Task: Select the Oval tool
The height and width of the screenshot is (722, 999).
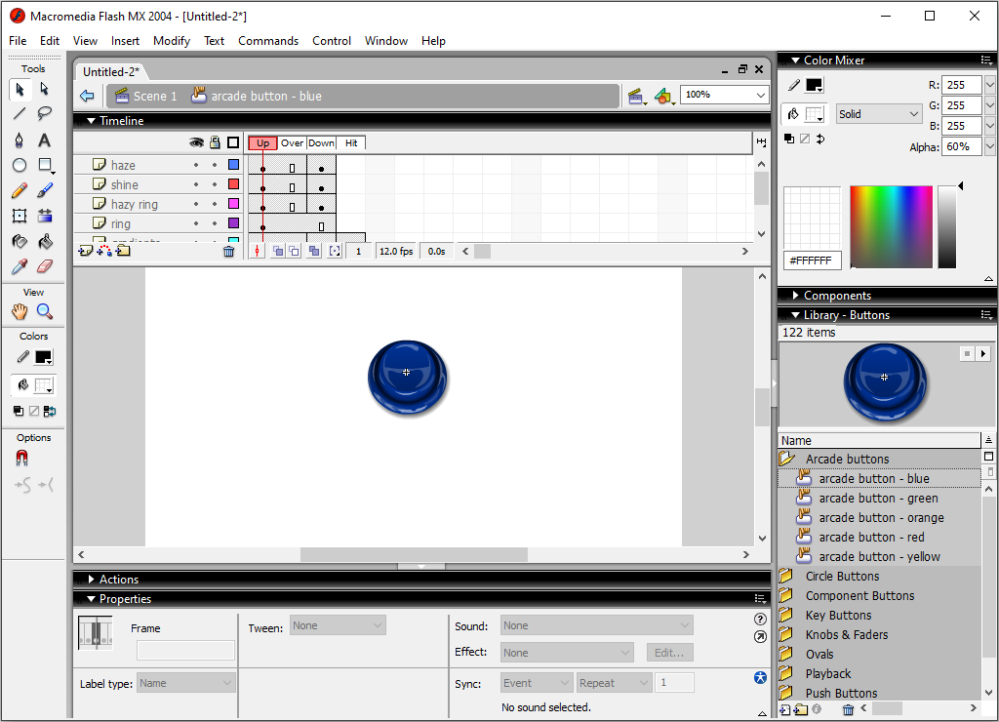Action: pos(18,166)
